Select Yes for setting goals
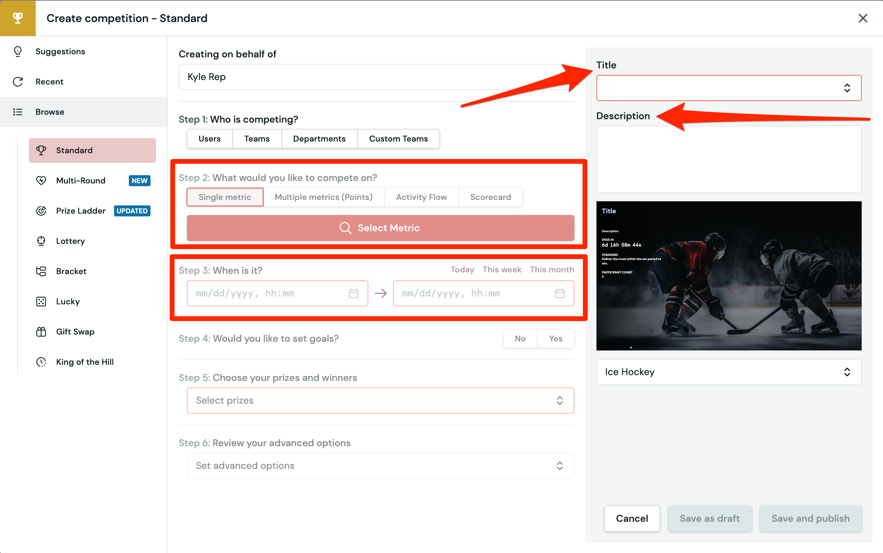Screen dimensions: 883x553 pyautogui.click(x=555, y=339)
